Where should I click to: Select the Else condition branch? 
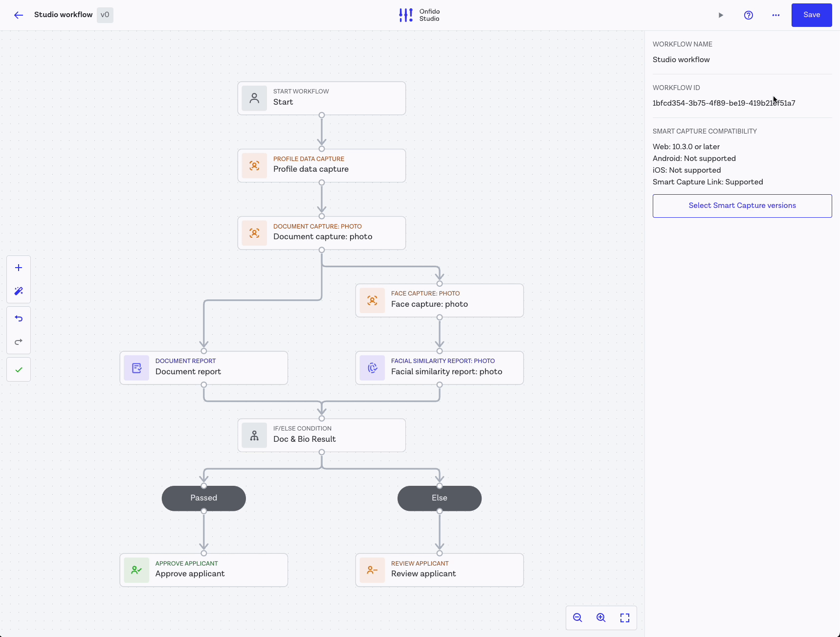439,498
